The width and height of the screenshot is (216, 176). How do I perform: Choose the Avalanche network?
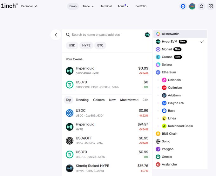click(x=180, y=165)
